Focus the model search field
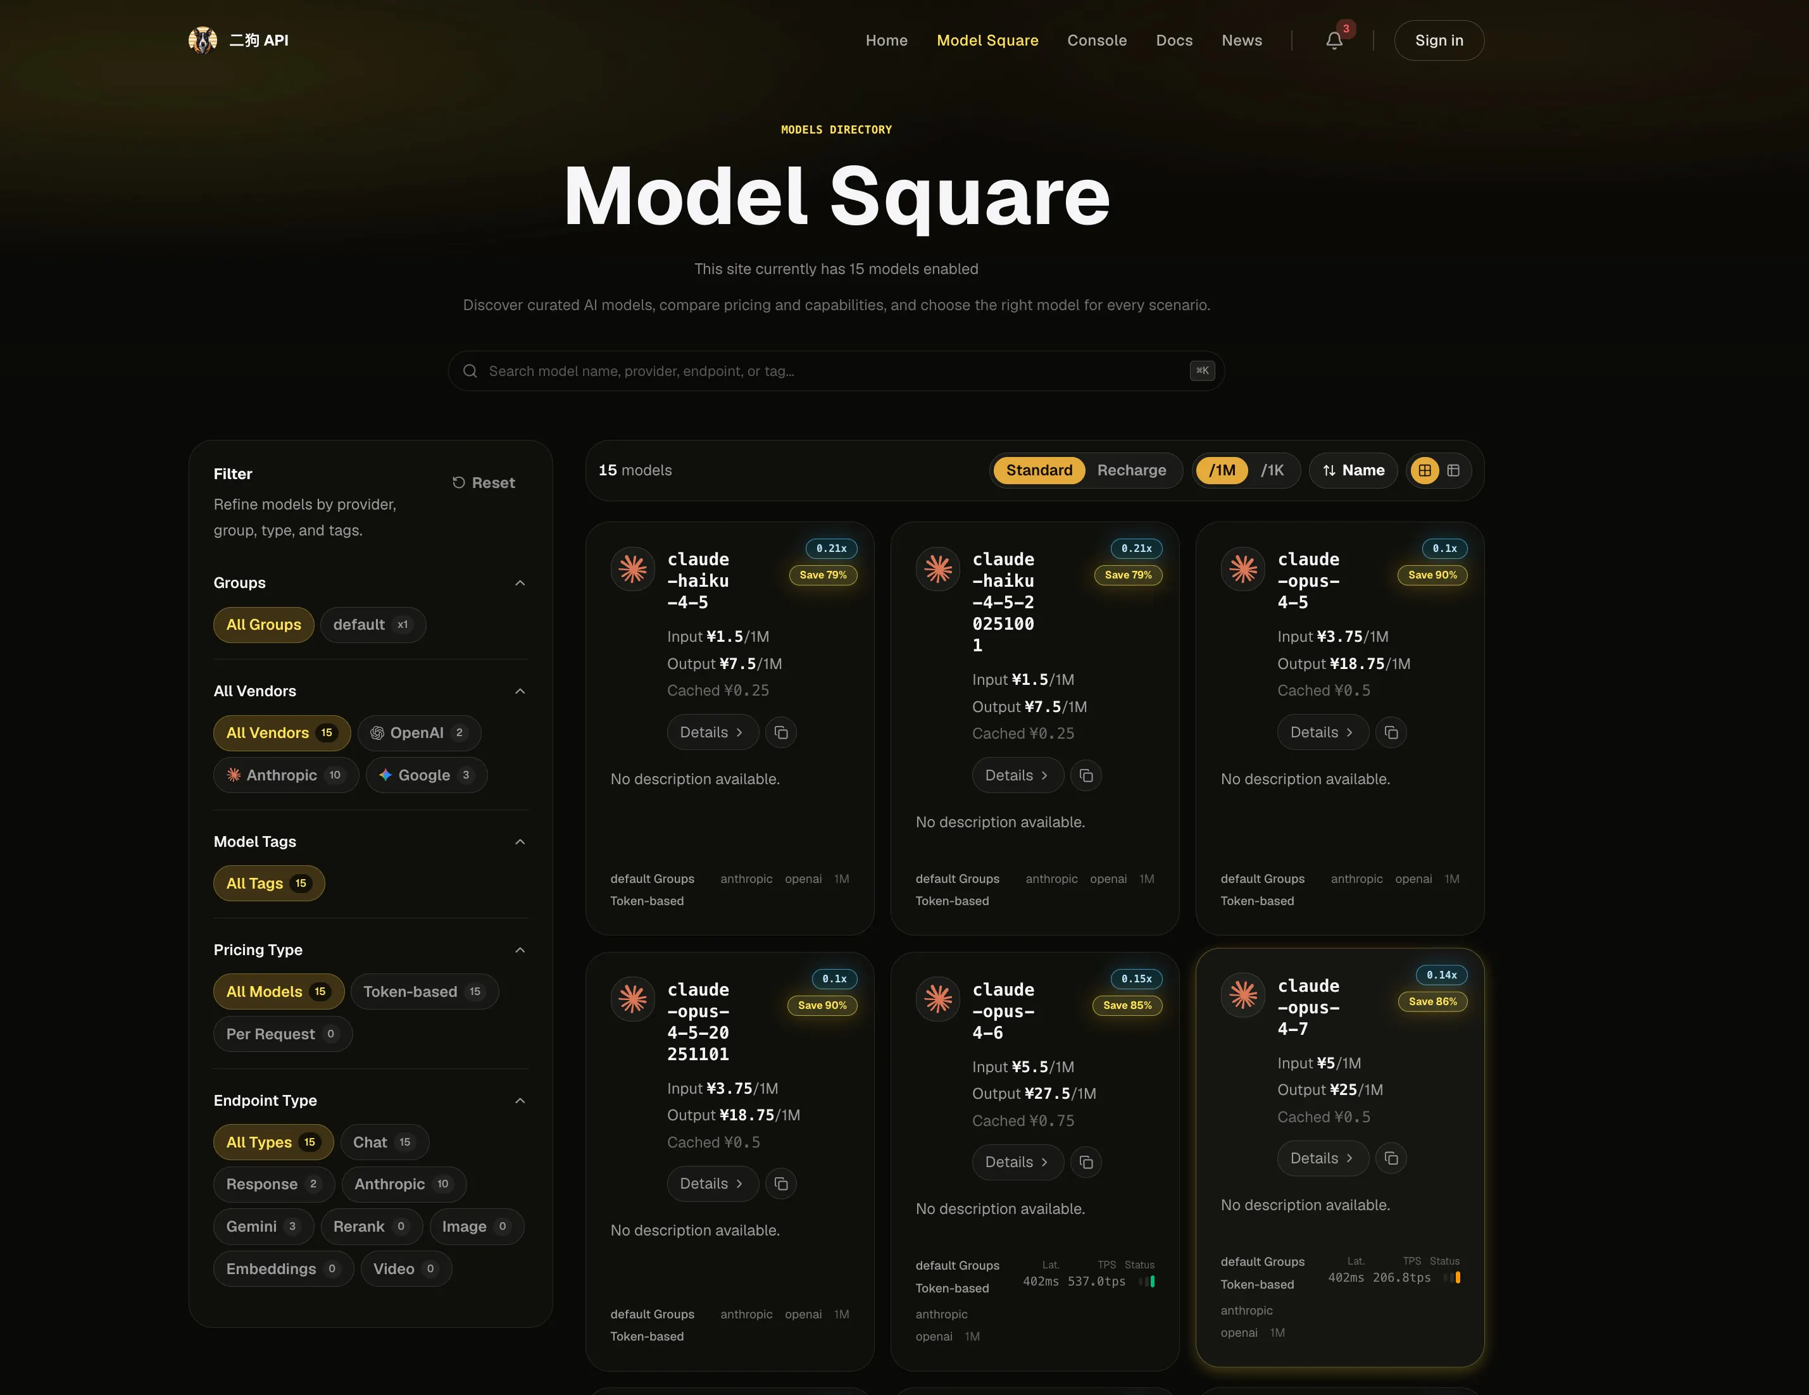The image size is (1809, 1395). tap(836, 371)
